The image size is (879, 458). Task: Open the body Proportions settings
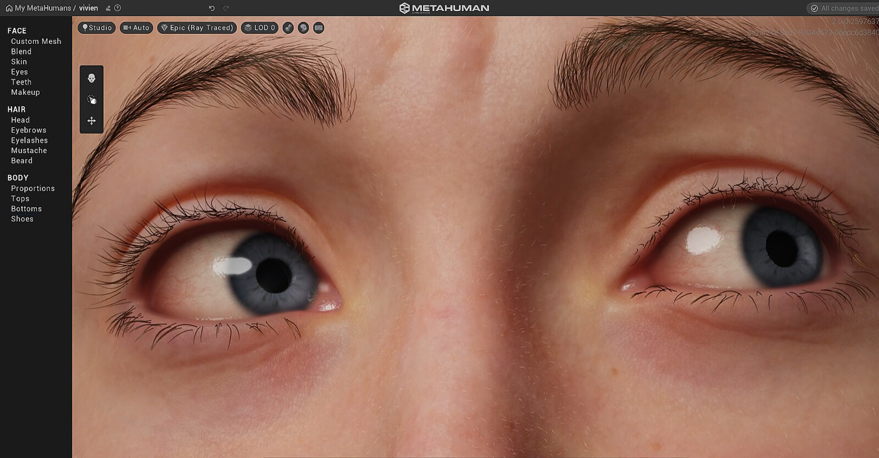click(x=33, y=188)
